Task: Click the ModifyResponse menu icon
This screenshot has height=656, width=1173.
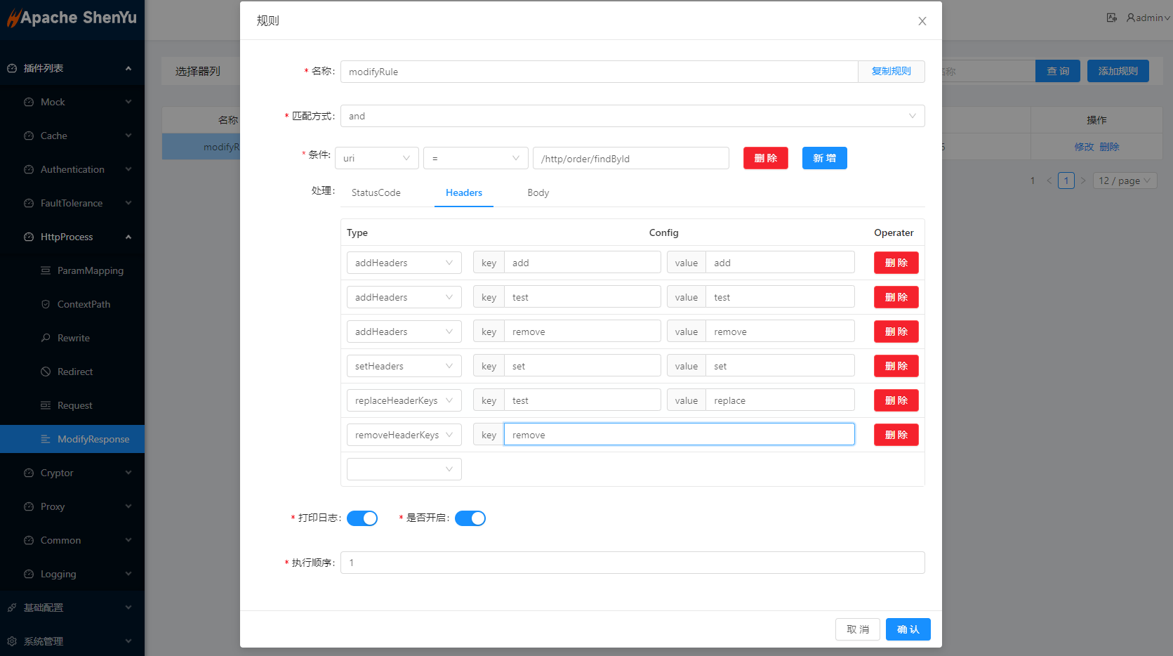Action: tap(46, 439)
